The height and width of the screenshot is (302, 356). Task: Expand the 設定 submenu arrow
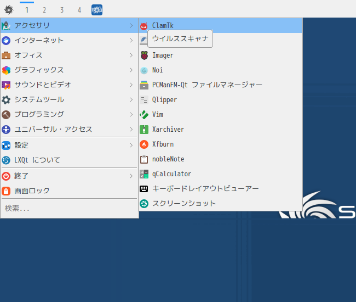click(x=131, y=145)
